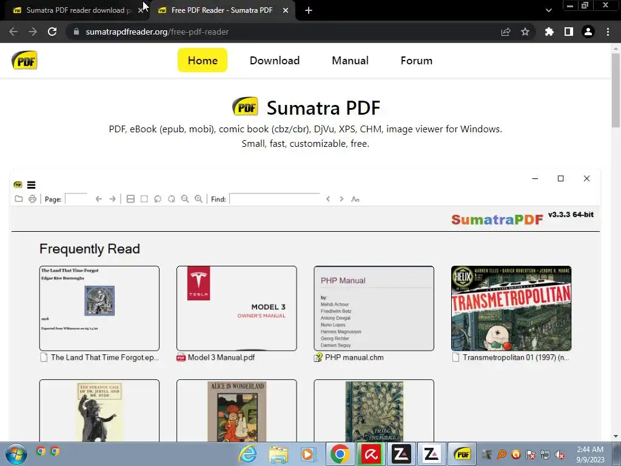Viewport: 621px width, 466px height.
Task: Click the 'Frequently Read' heading
Action: click(90, 249)
